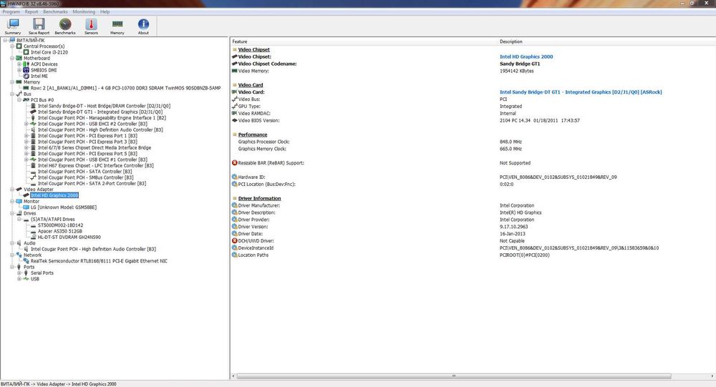Click the Driver Information section heading
The height and width of the screenshot is (387, 716).
click(259, 199)
